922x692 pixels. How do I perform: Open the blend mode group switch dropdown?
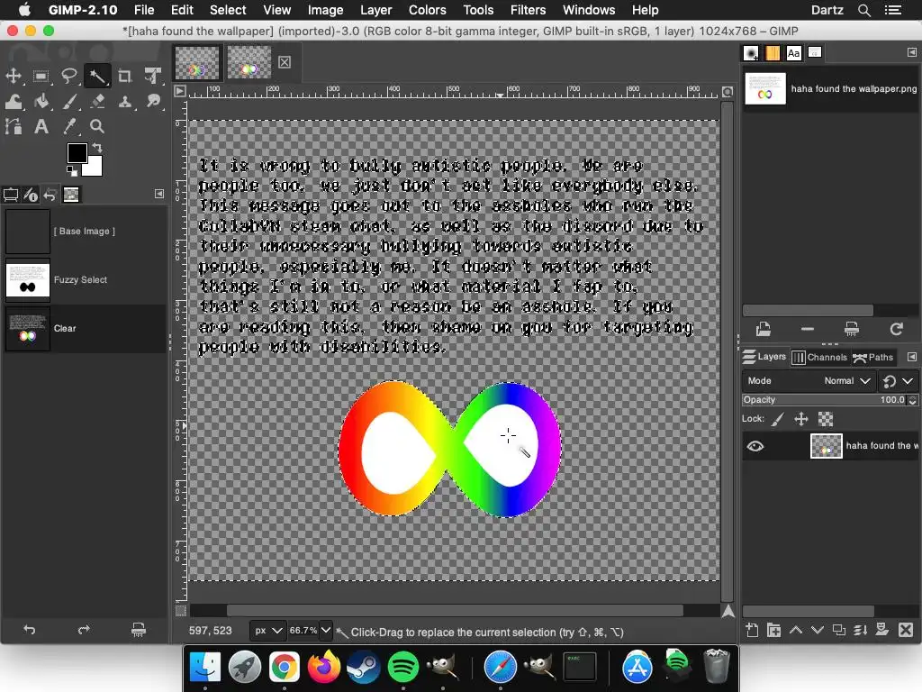898,381
